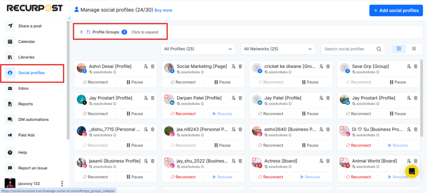Click trash icon on Actress board card
This screenshot has width=427, height=193.
coord(328,161)
